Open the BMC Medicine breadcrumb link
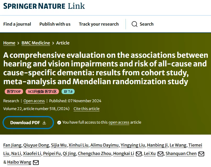211x167 pixels. click(x=36, y=43)
